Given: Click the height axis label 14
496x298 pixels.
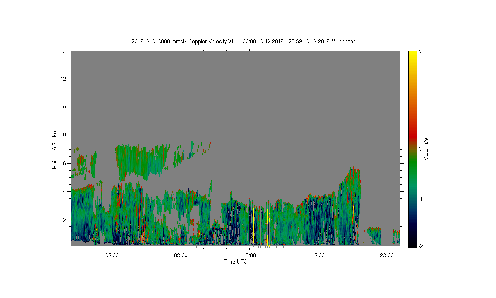Looking at the screenshot, I should 63,52.
